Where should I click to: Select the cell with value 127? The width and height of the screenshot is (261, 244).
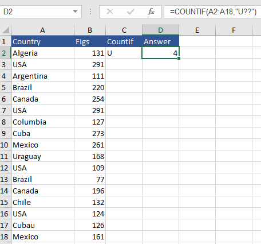[90, 122]
